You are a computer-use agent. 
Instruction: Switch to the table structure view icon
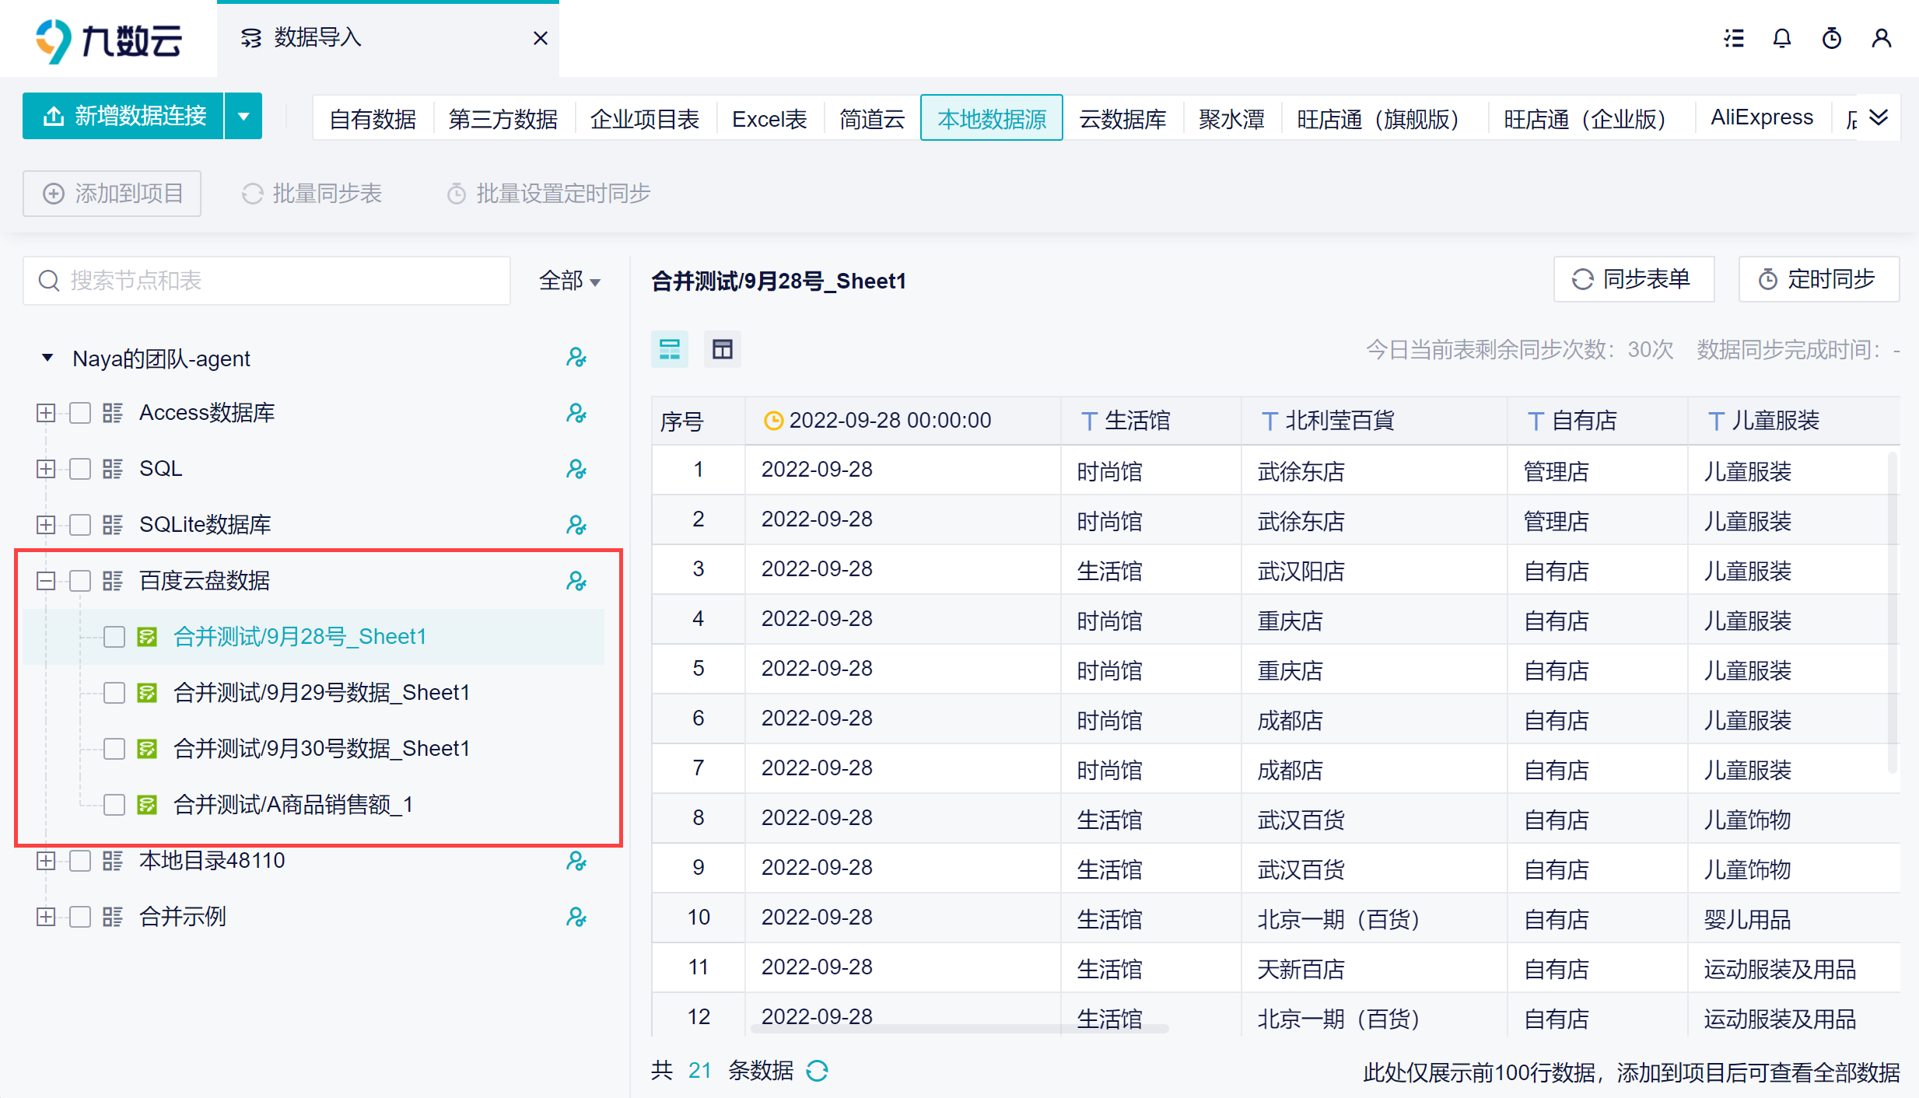[x=722, y=349]
